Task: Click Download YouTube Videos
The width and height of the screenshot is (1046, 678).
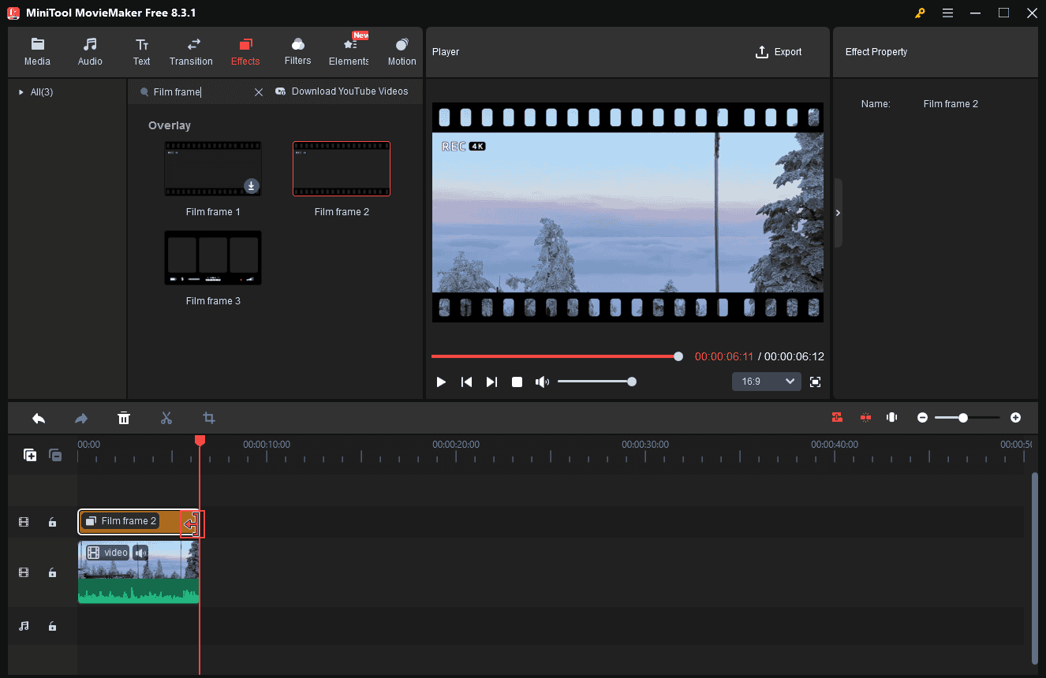Action: 343,91
